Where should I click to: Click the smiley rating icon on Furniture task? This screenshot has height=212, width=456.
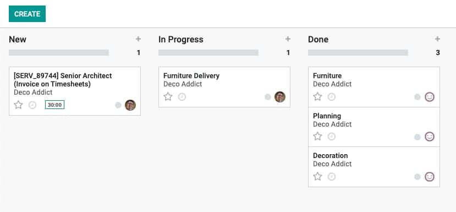[430, 97]
